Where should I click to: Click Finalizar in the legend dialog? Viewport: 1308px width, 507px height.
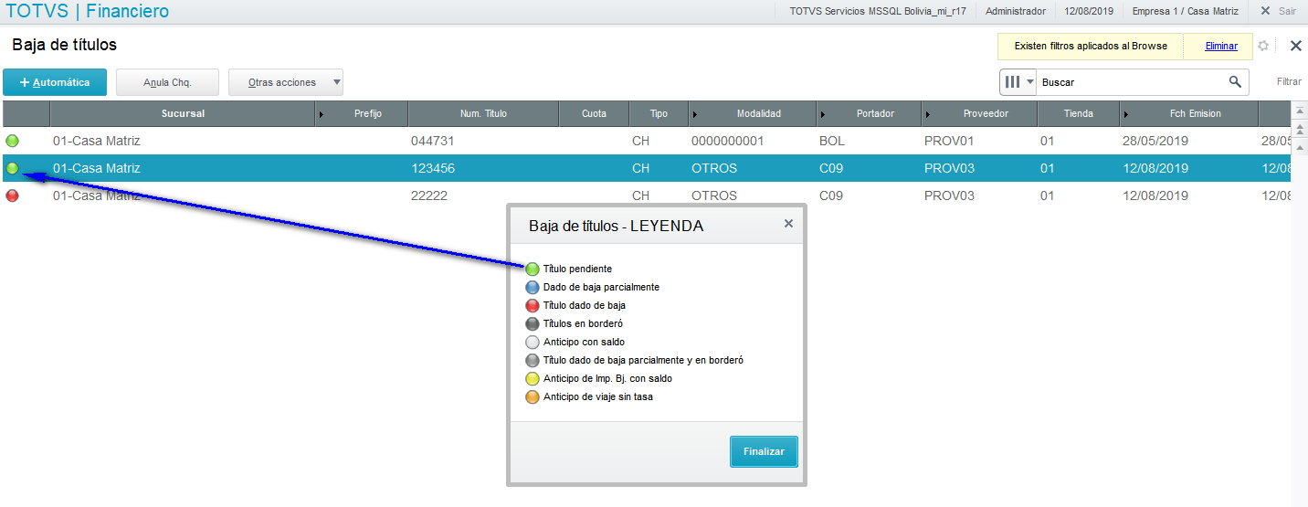(x=764, y=452)
